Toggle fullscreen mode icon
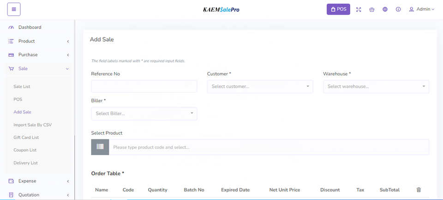This screenshot has height=200, width=443. [x=359, y=9]
